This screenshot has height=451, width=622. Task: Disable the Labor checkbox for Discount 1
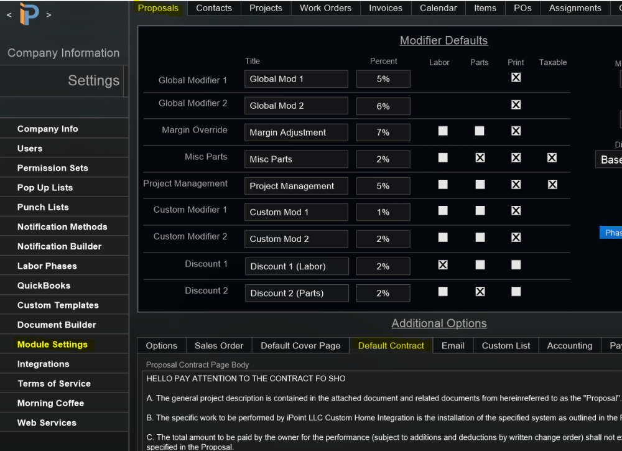443,265
